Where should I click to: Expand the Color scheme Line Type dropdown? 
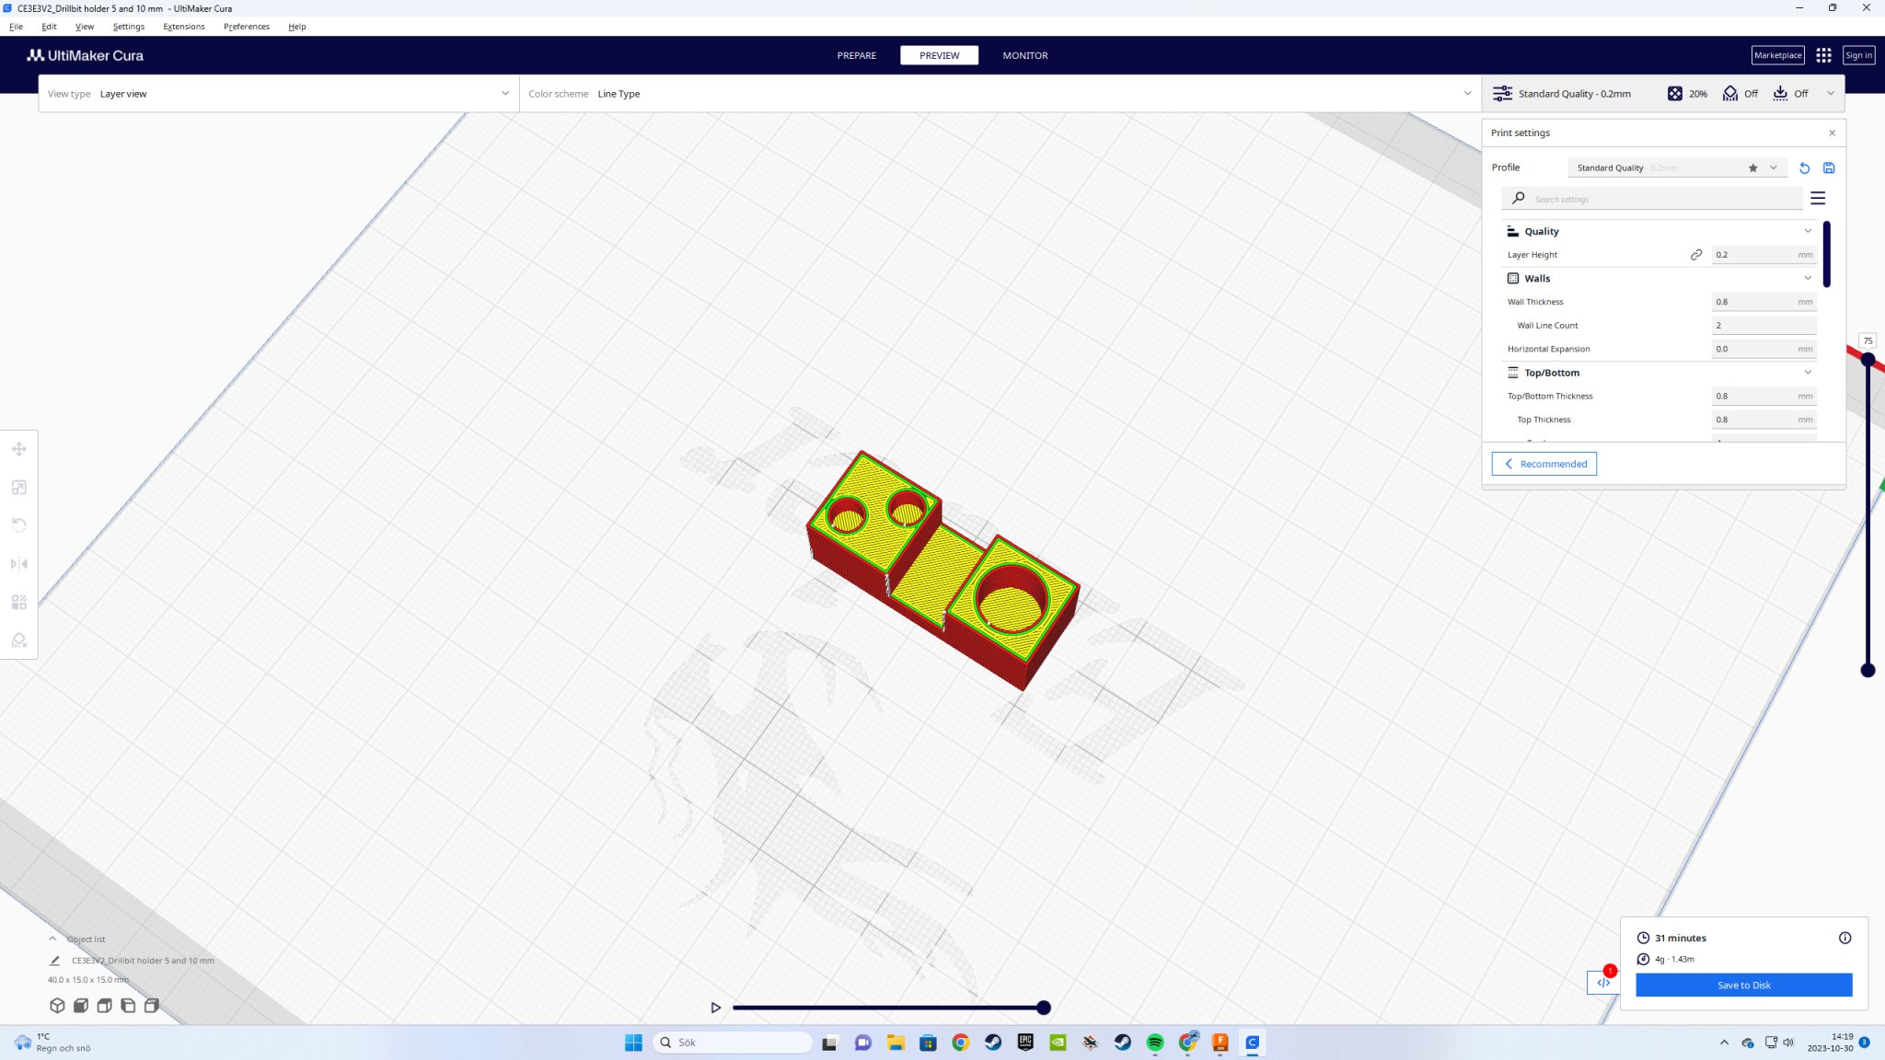click(999, 94)
